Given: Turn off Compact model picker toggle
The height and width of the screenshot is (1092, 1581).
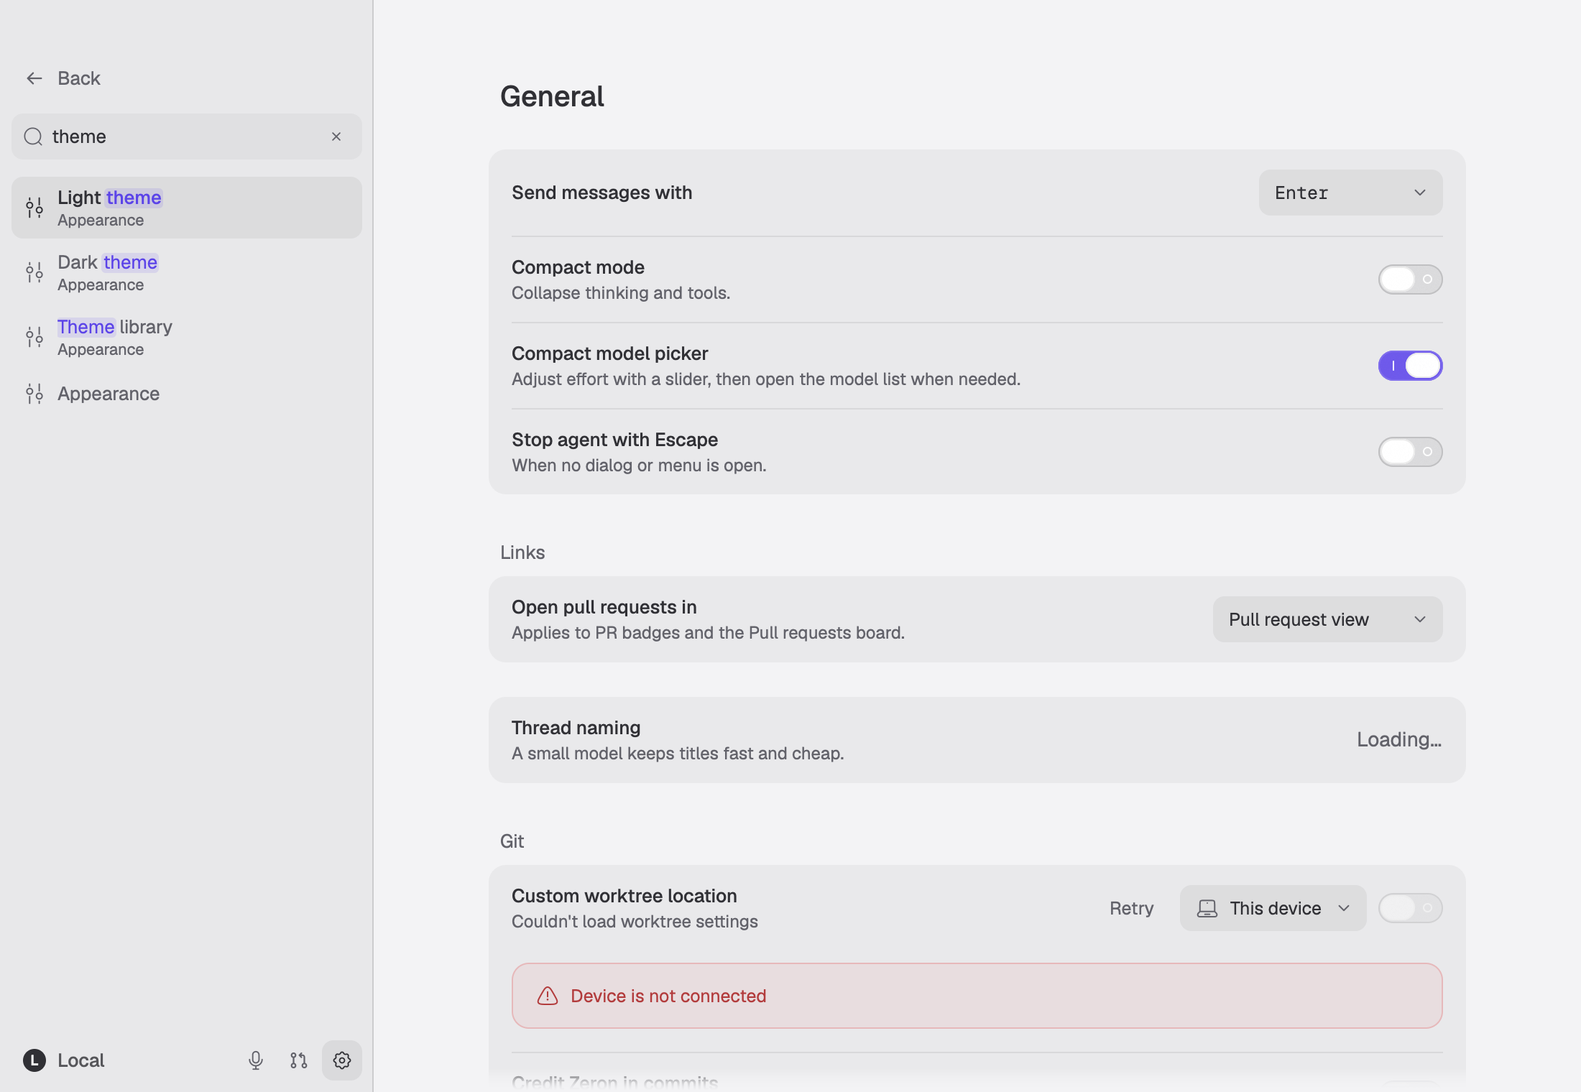Looking at the screenshot, I should coord(1410,366).
